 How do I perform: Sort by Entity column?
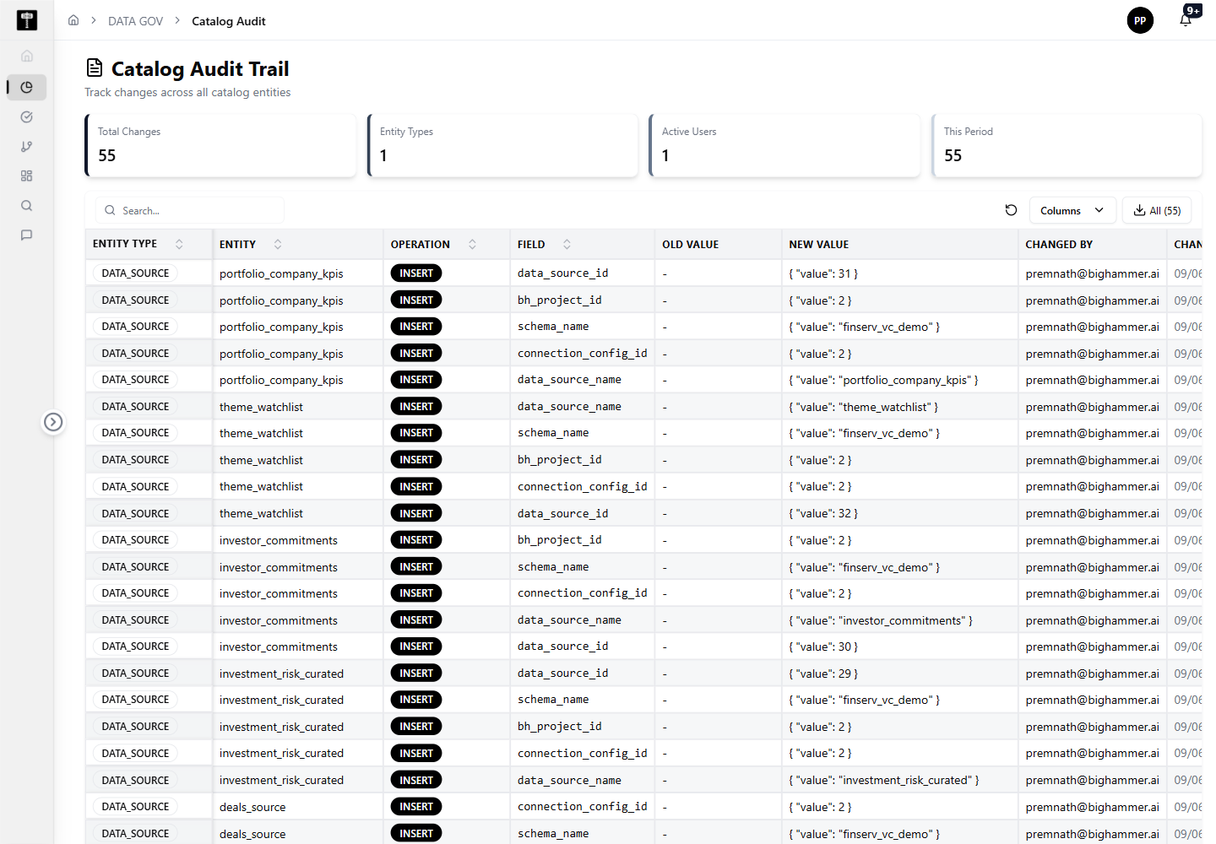[278, 244]
